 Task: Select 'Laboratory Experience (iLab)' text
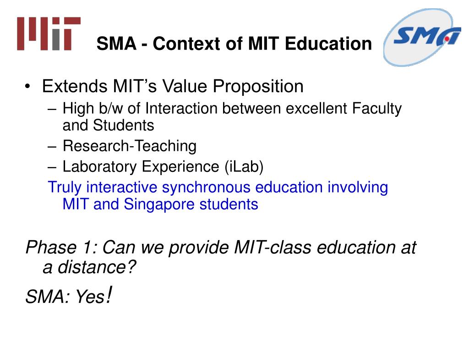click(163, 166)
